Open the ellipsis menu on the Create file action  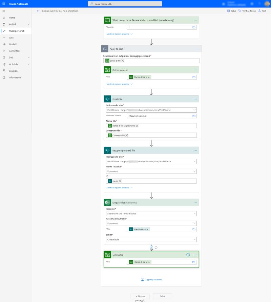pyautogui.click(x=195, y=99)
